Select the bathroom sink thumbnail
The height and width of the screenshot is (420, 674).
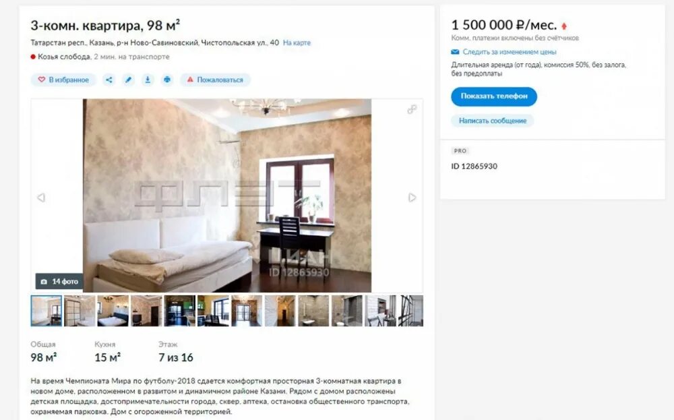313,310
